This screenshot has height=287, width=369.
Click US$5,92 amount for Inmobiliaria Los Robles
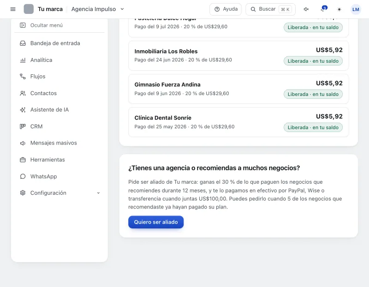click(x=329, y=50)
